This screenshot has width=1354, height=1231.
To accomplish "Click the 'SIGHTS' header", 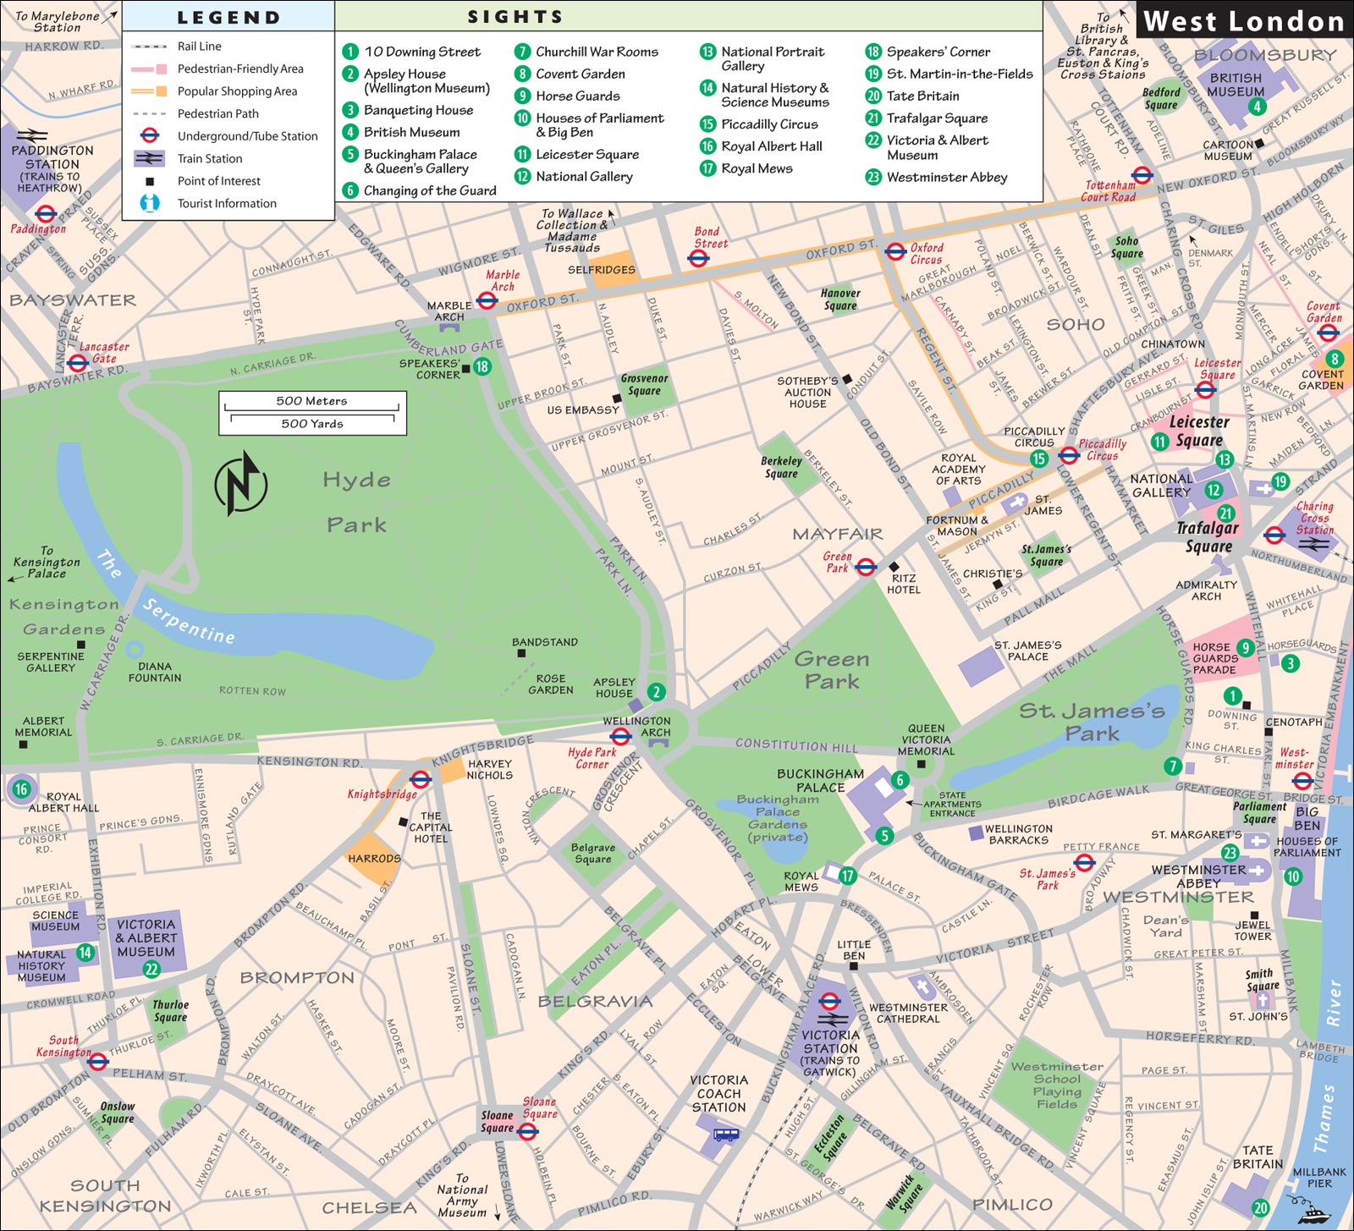I will point(515,16).
